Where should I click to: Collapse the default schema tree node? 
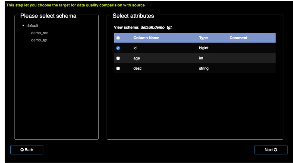tap(23, 26)
